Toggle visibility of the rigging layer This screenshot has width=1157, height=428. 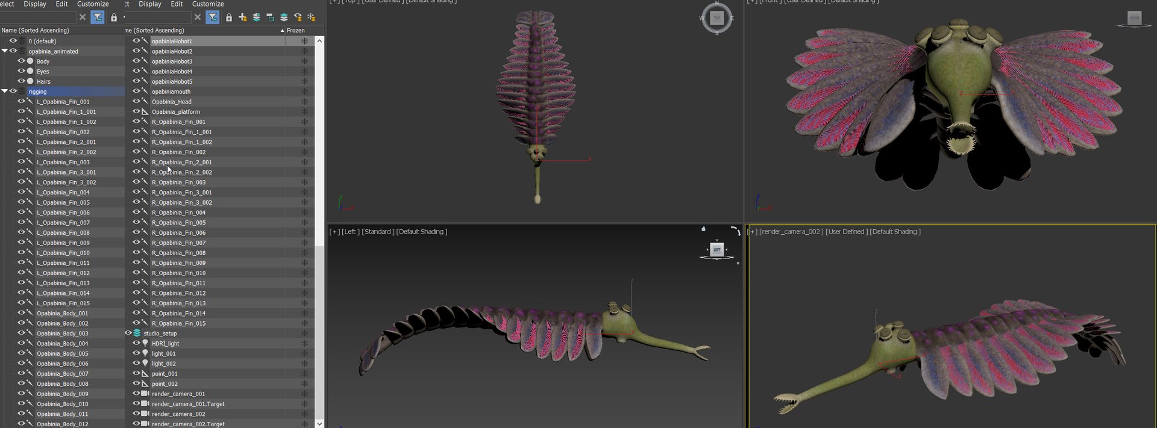pyautogui.click(x=13, y=91)
